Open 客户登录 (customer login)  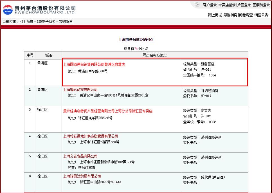pos(210,5)
